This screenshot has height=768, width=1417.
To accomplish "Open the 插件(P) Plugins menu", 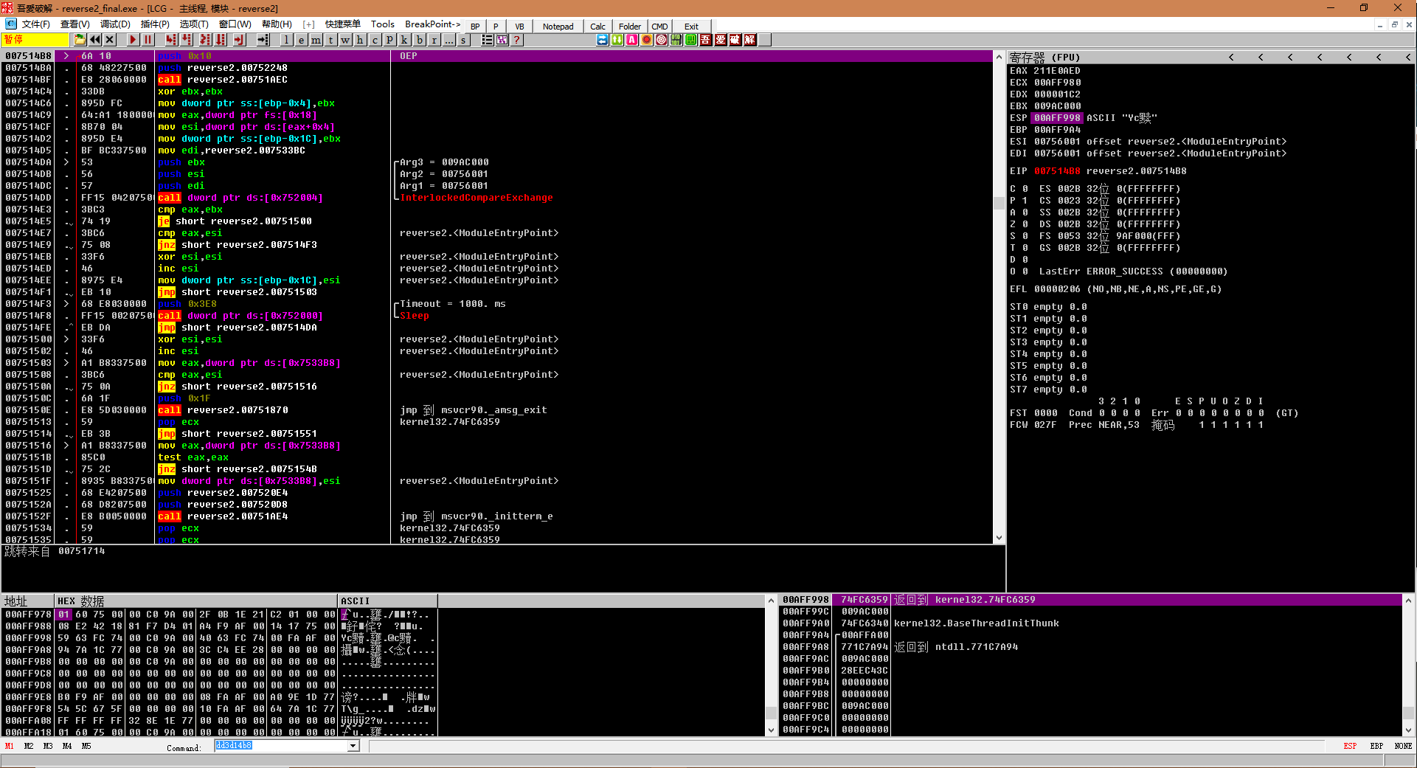I will (x=155, y=24).
